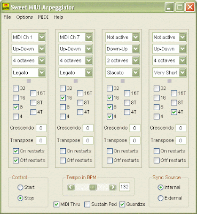Image resolution: width=197 pixels, height=214 pixels.
Task: Click the Transpose field in third arpeggiator
Action: [x=135, y=141]
